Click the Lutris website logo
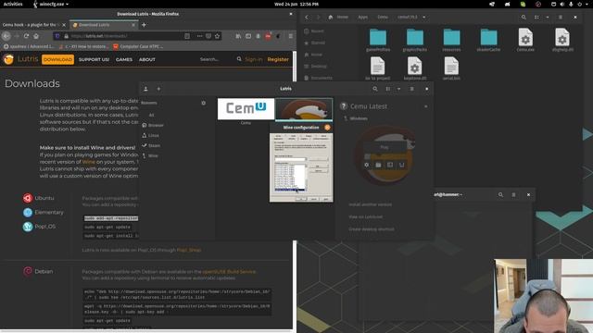This screenshot has height=333, width=593. 20,59
